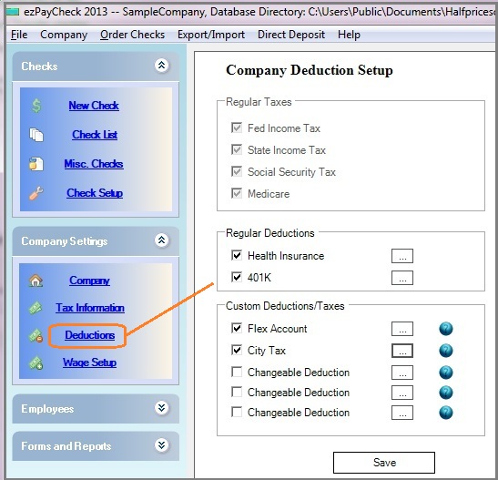Open help icon for second Changeable Deduction

446,393
